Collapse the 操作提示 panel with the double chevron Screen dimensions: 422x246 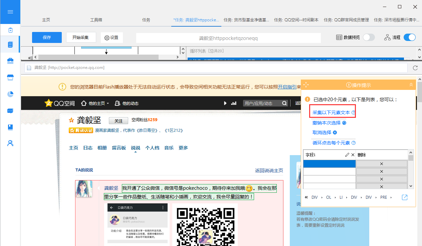click(x=411, y=85)
